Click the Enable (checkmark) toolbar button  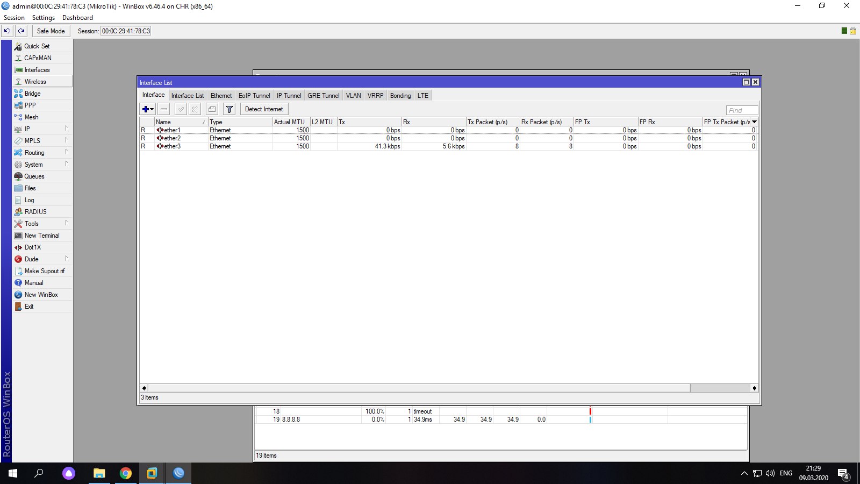[x=181, y=109]
